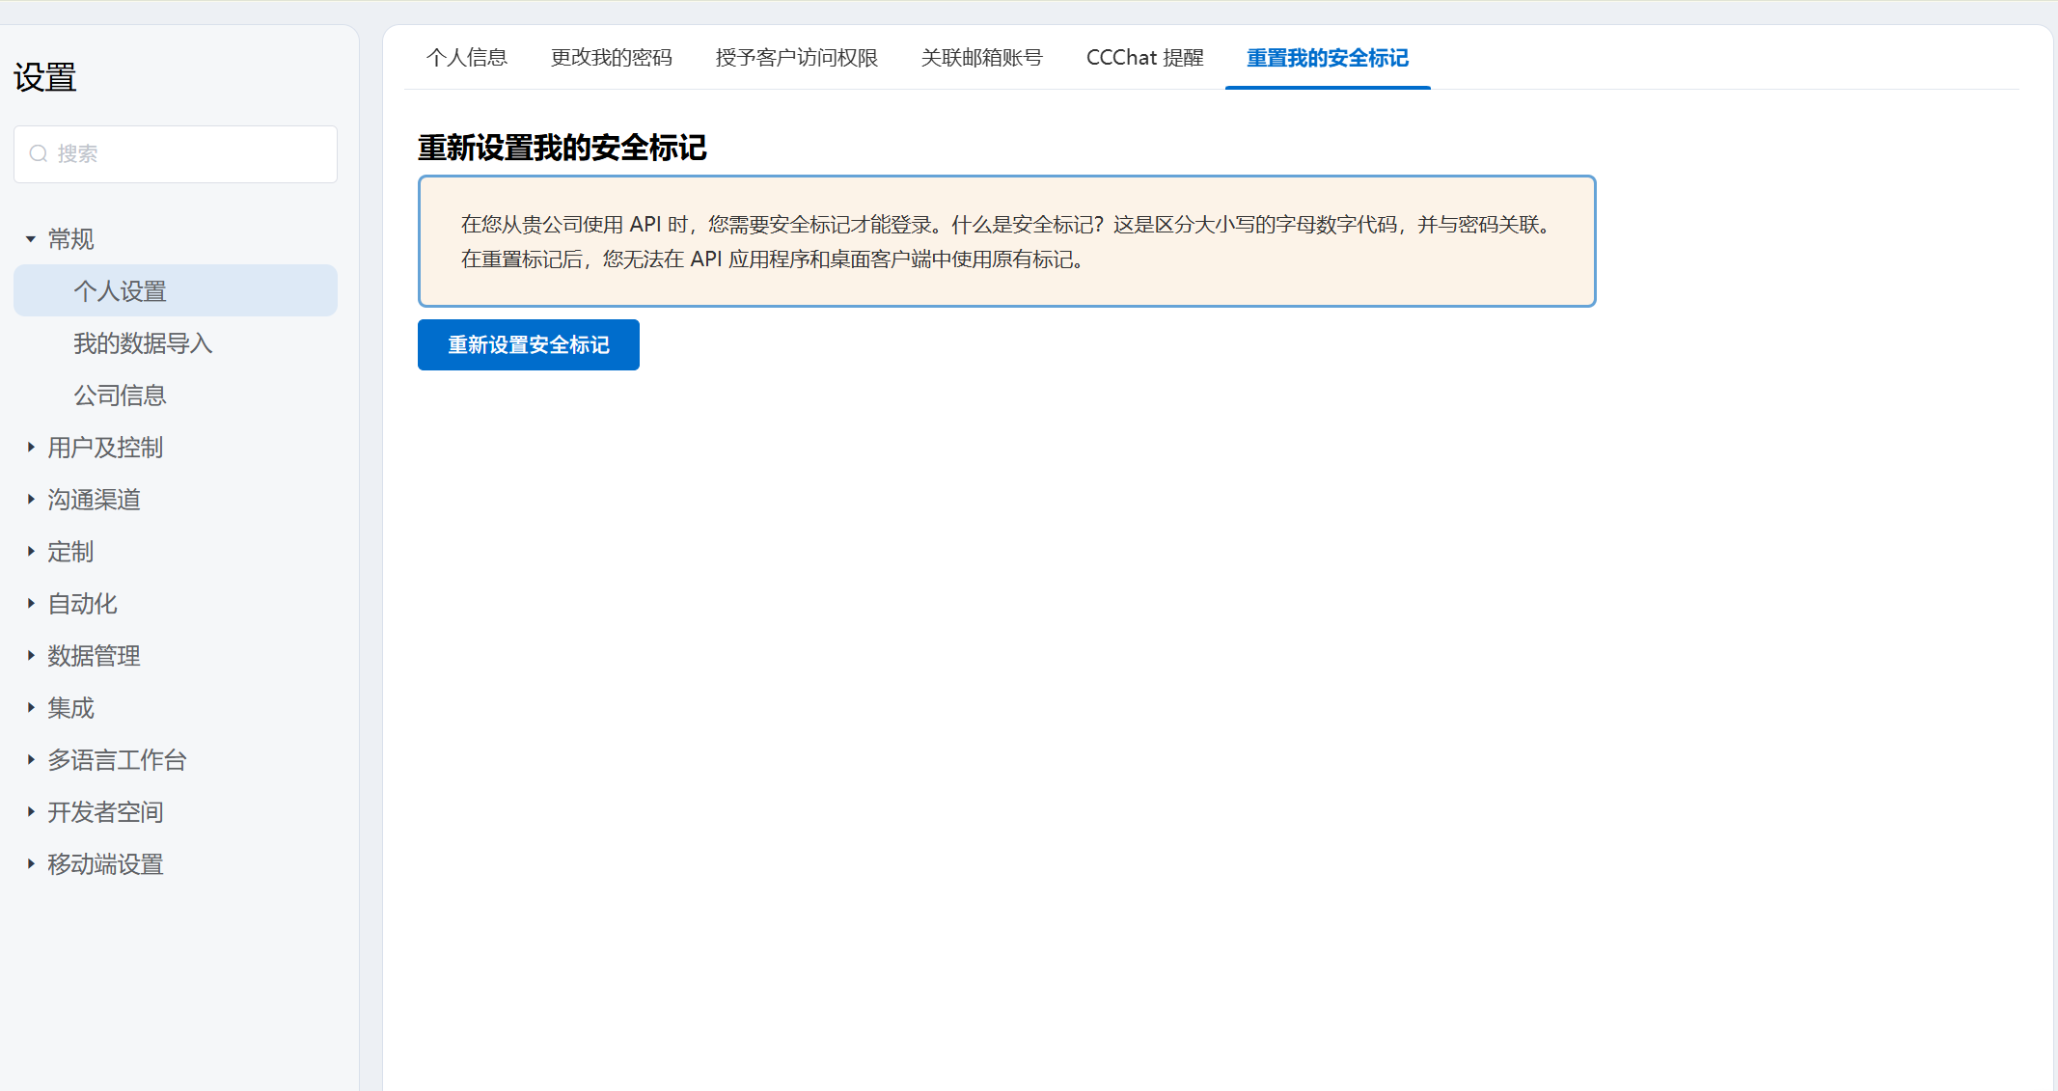Click the search magnifier icon
The width and height of the screenshot is (2058, 1091).
pyautogui.click(x=39, y=154)
